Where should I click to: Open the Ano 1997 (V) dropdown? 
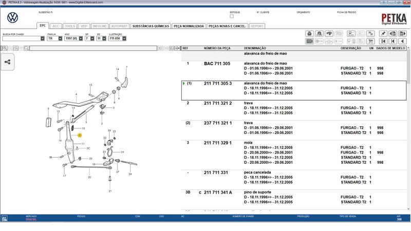(81, 38)
